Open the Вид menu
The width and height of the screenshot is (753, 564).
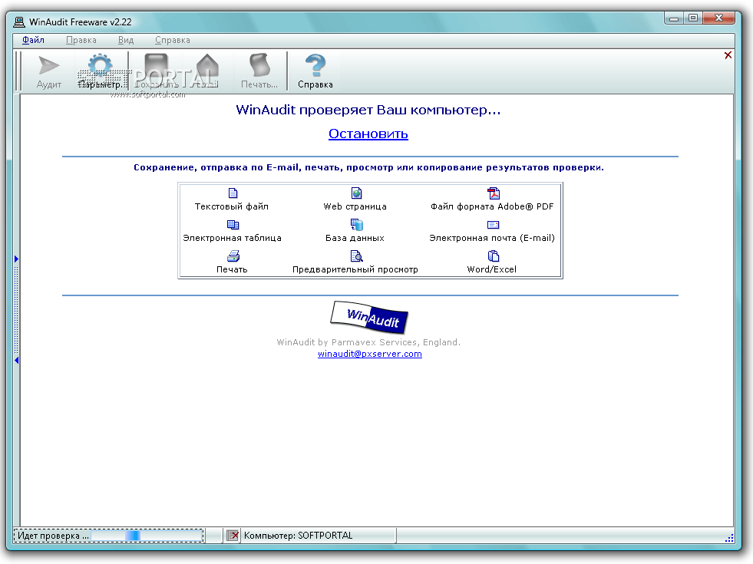[x=126, y=40]
